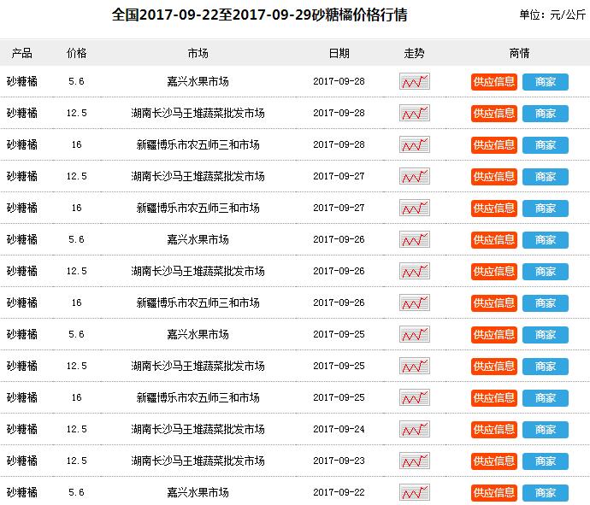Click the 价格 column header
Screen dimensions: 590x505
click(76, 53)
